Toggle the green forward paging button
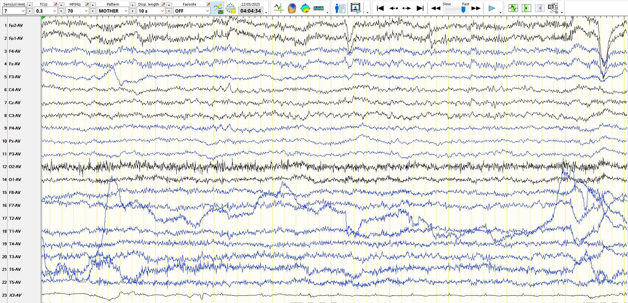The image size is (628, 303). pyautogui.click(x=526, y=8)
